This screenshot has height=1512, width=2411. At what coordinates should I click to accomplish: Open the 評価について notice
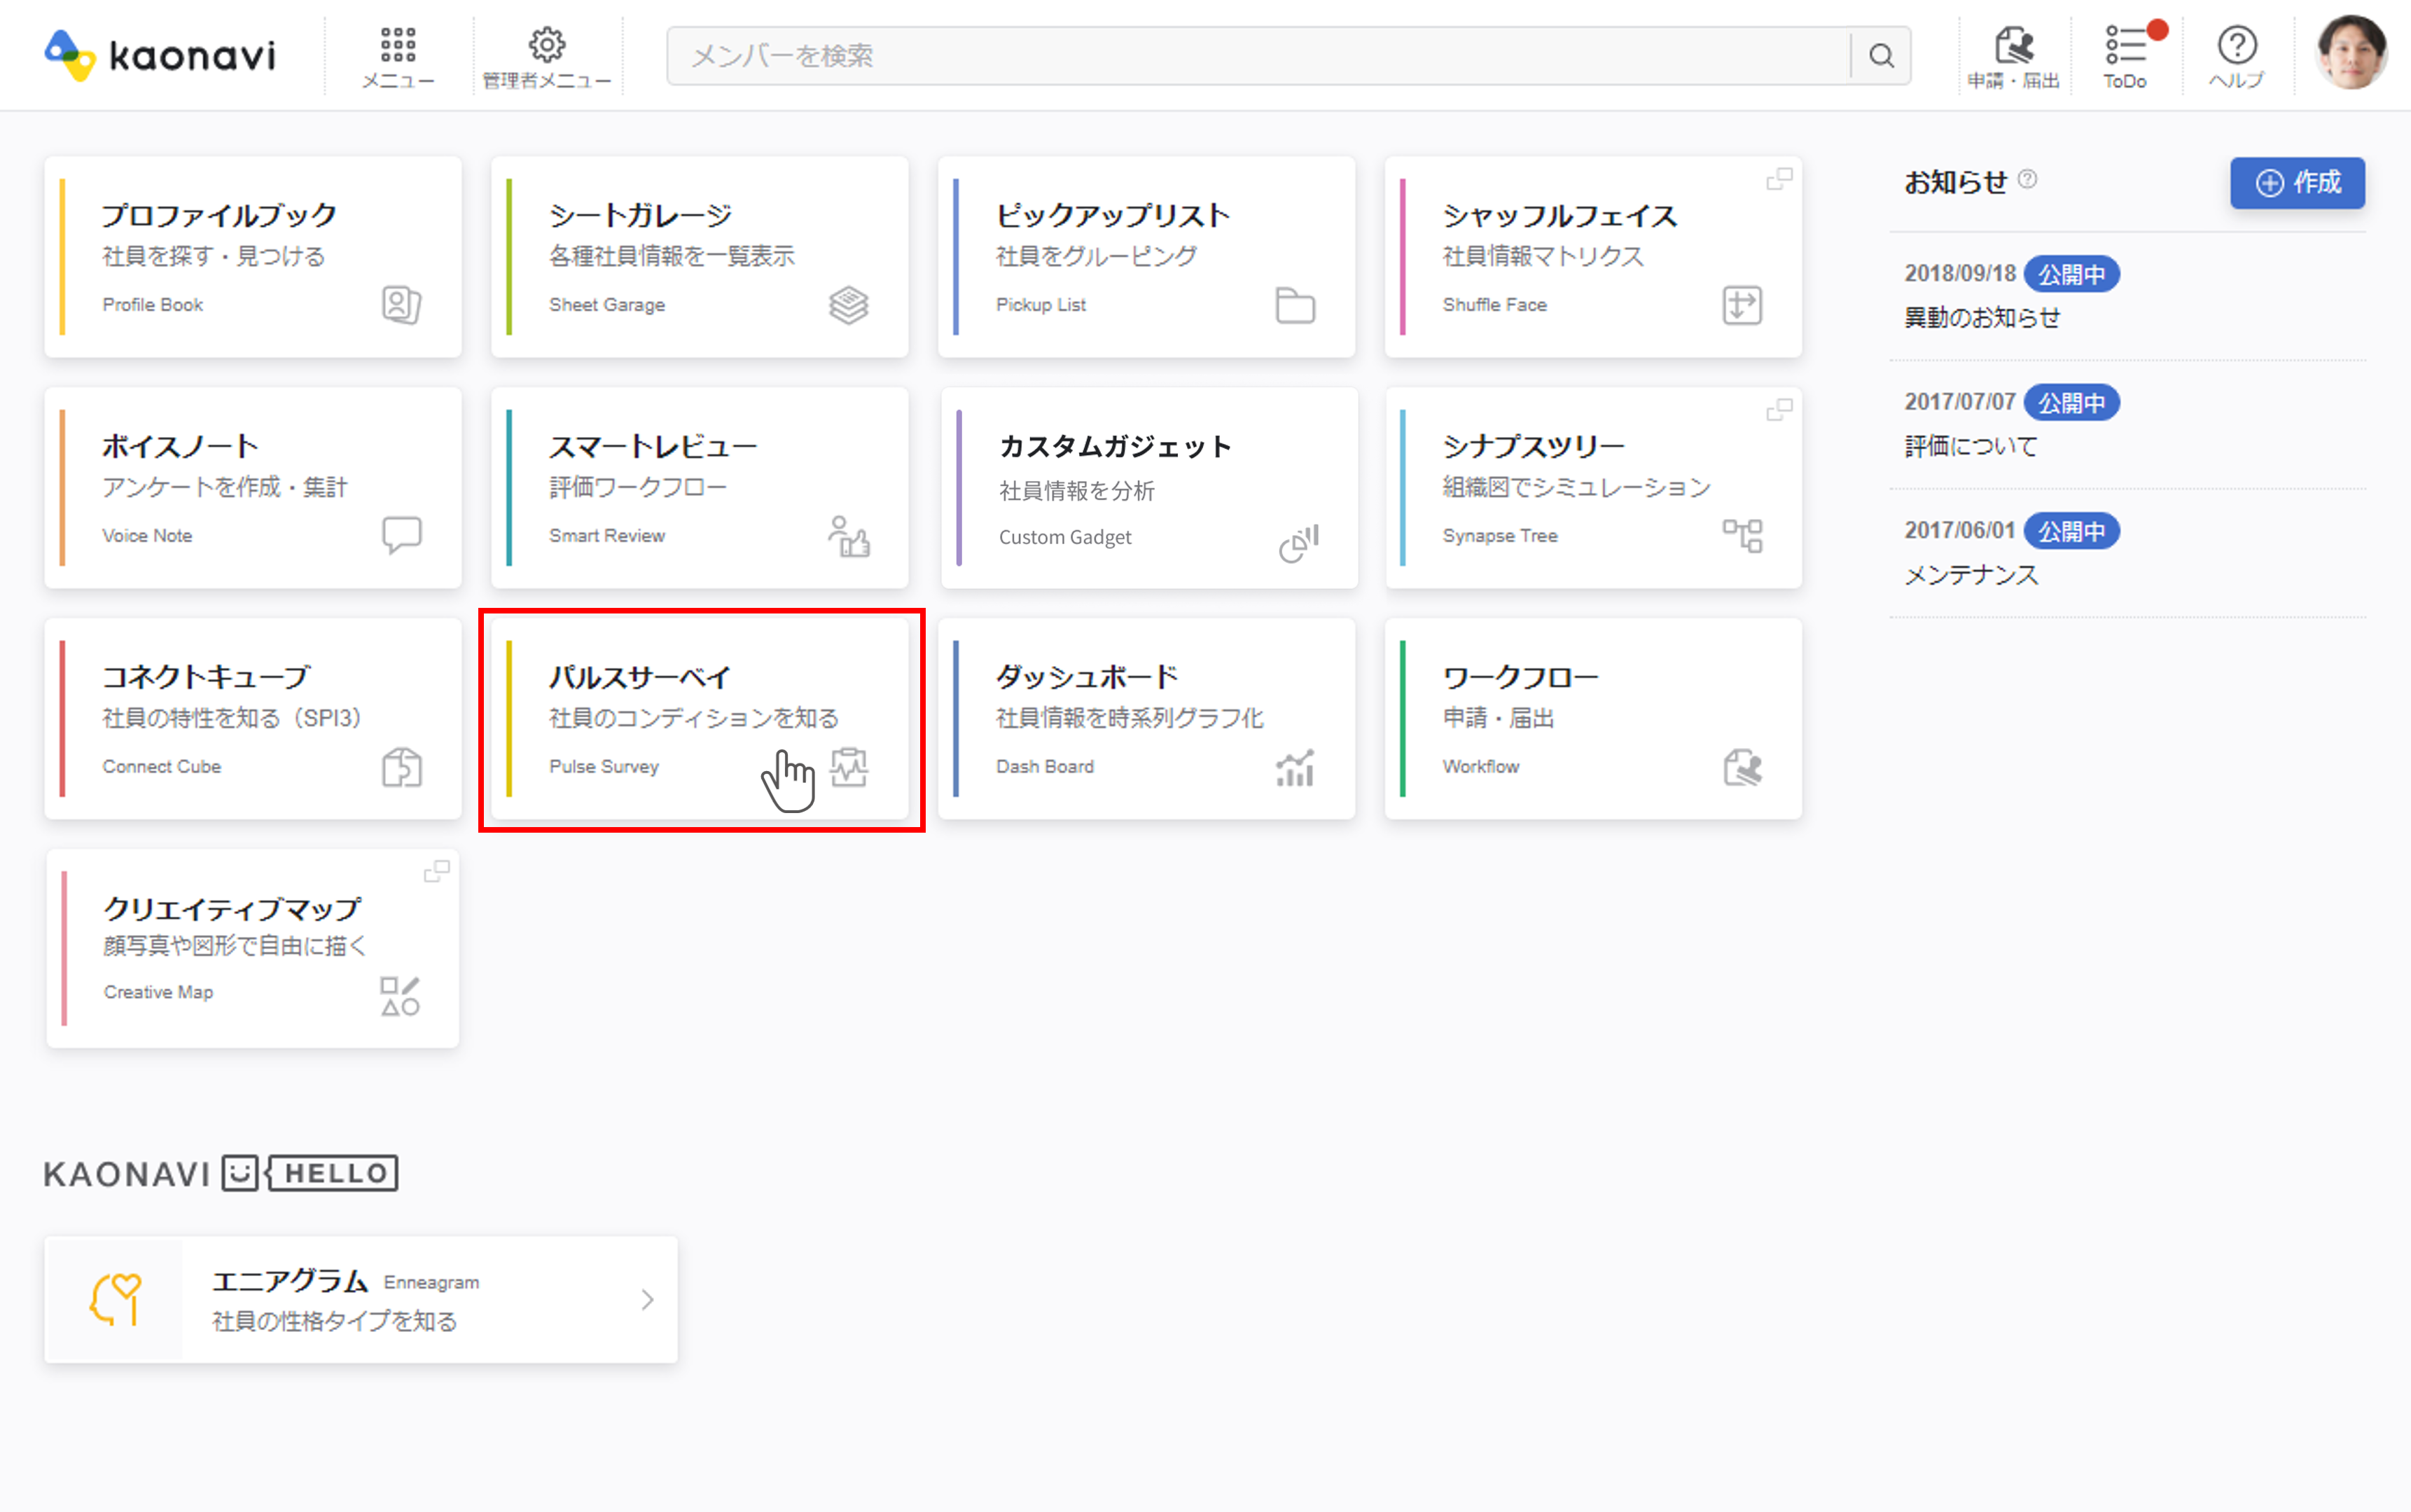click(1970, 446)
